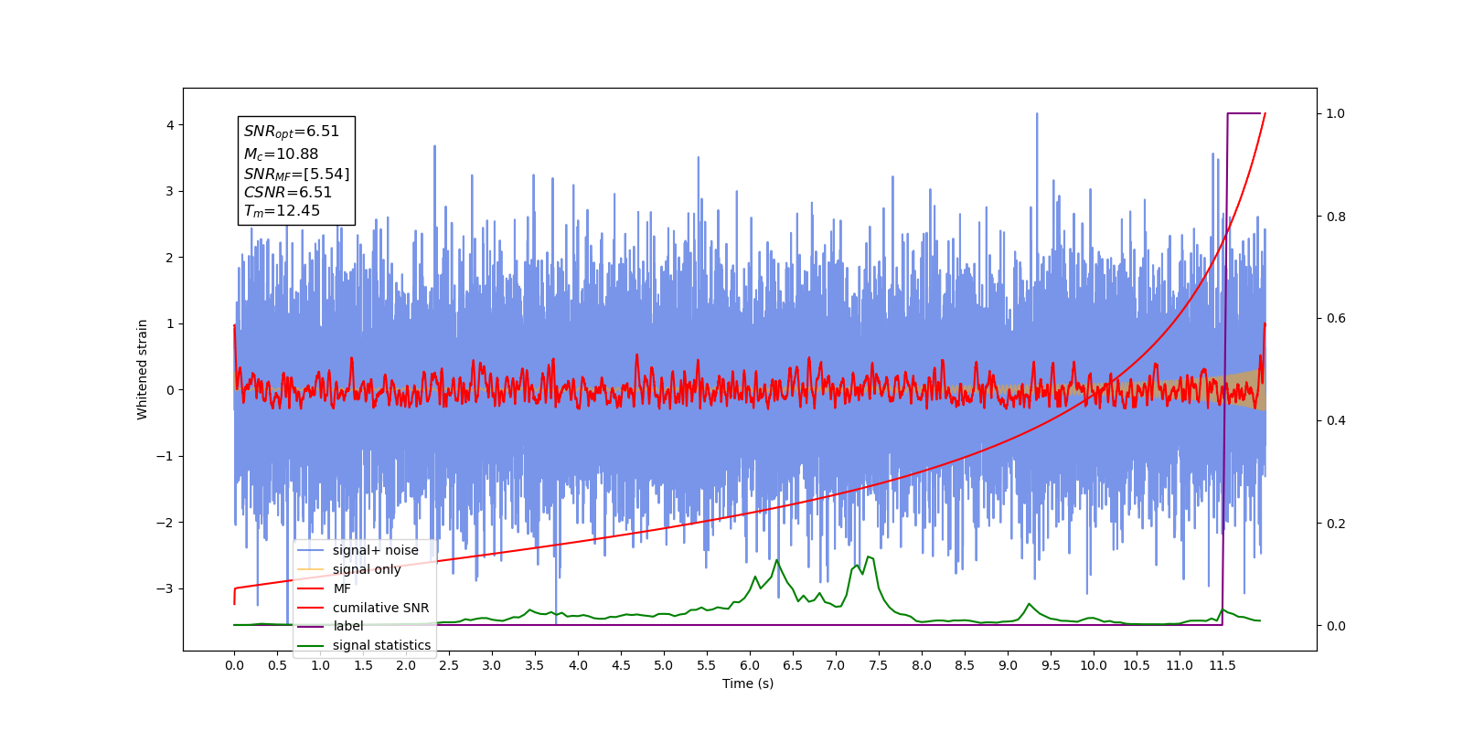Click the Tm=12.45 annotation line
Viewport: 1463px width, 731px height.
pyautogui.click(x=282, y=211)
